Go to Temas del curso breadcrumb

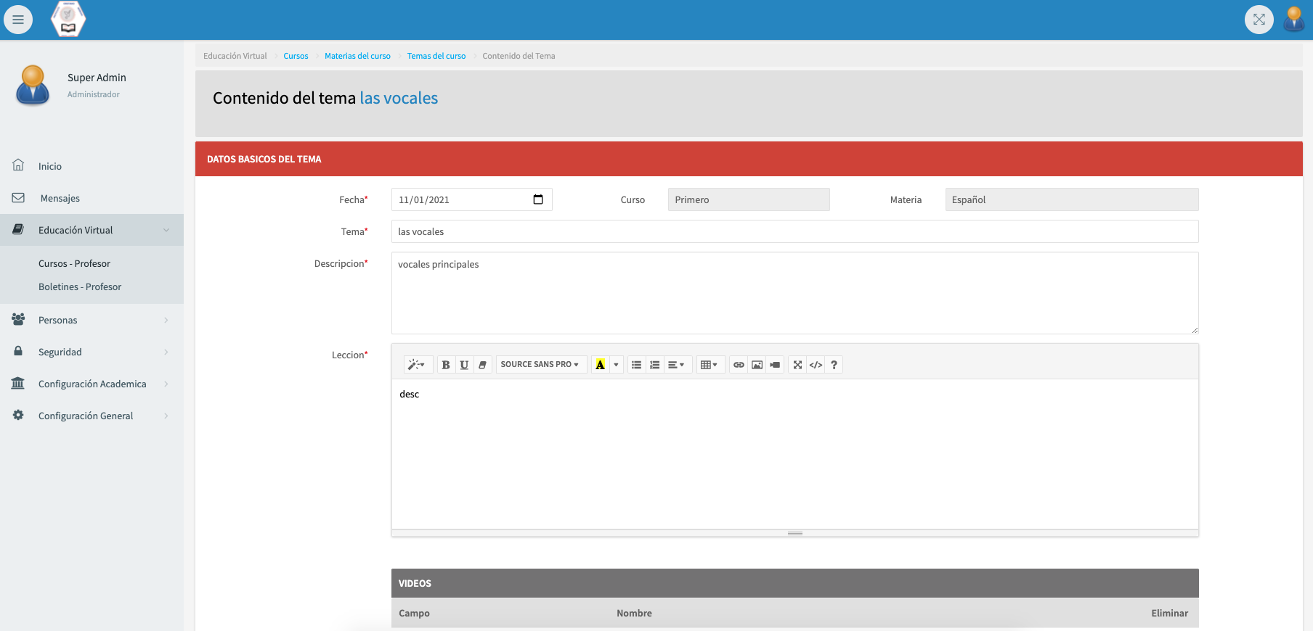tap(436, 56)
